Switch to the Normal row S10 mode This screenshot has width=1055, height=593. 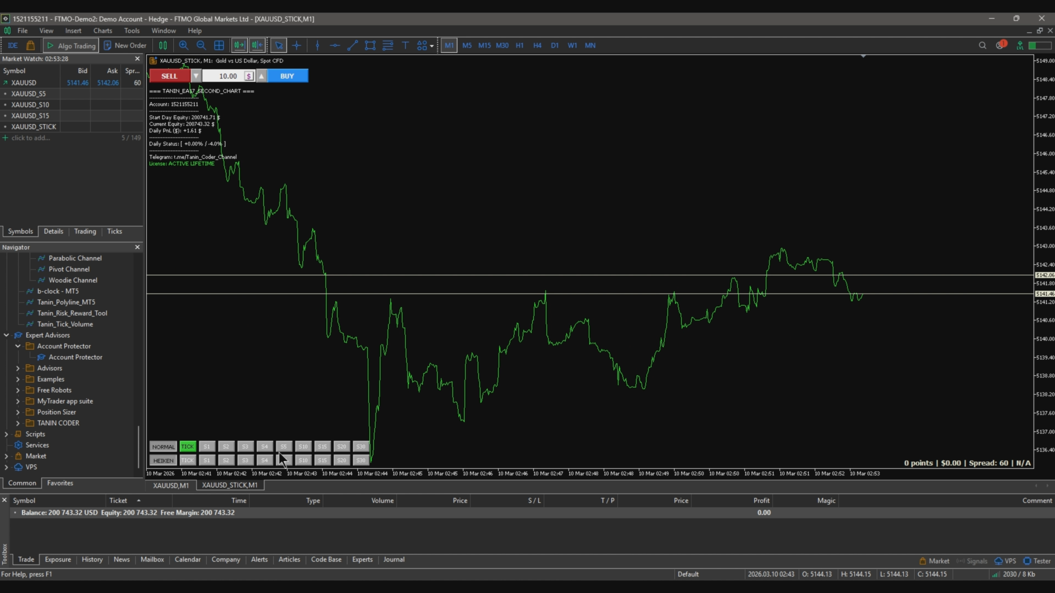pos(303,447)
